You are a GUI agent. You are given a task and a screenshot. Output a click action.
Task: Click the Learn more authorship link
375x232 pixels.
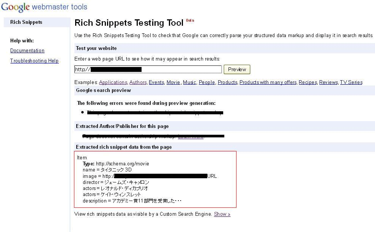191,136
